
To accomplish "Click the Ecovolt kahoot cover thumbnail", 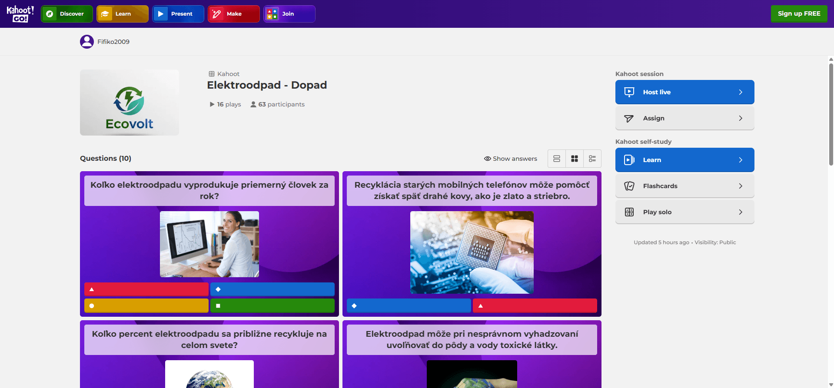I will pyautogui.click(x=130, y=103).
